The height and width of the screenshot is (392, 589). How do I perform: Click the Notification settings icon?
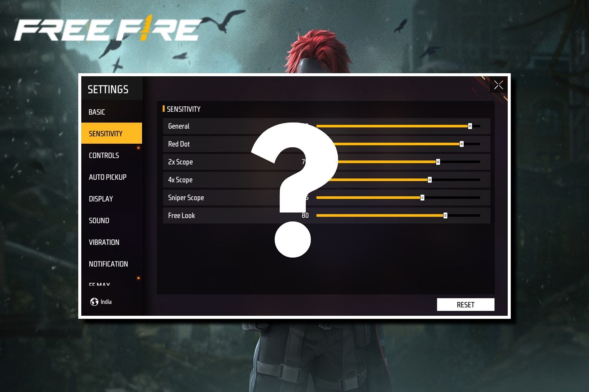point(110,263)
